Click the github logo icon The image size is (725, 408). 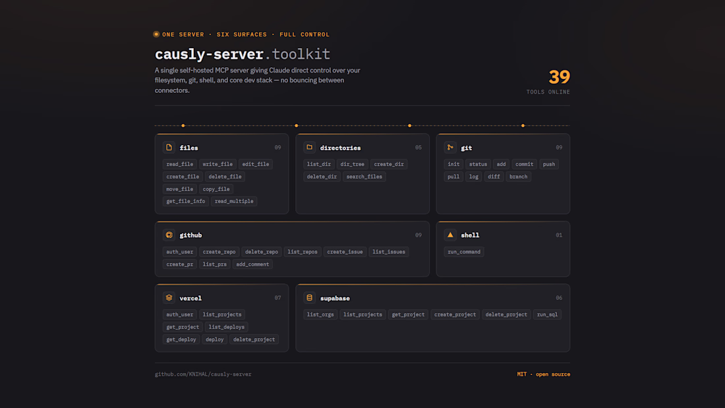coord(169,235)
